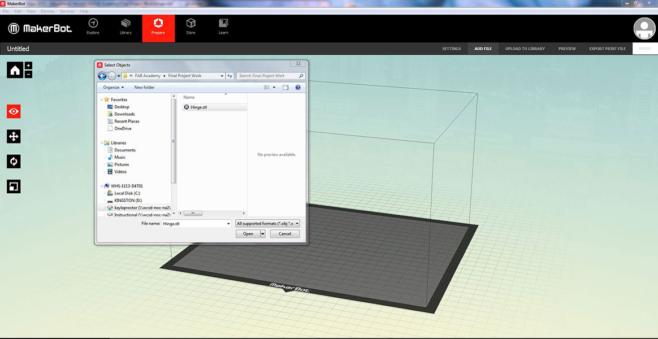Open the Explore section

(93, 27)
